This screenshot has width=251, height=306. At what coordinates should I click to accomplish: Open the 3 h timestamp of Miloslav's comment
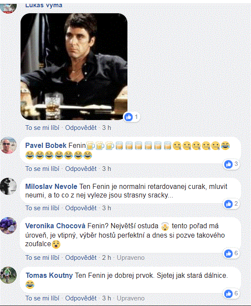[106, 208]
